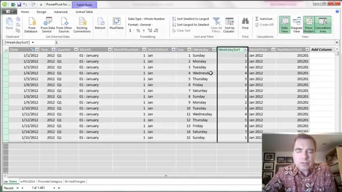Click the select-all corner of the grid

(6, 50)
